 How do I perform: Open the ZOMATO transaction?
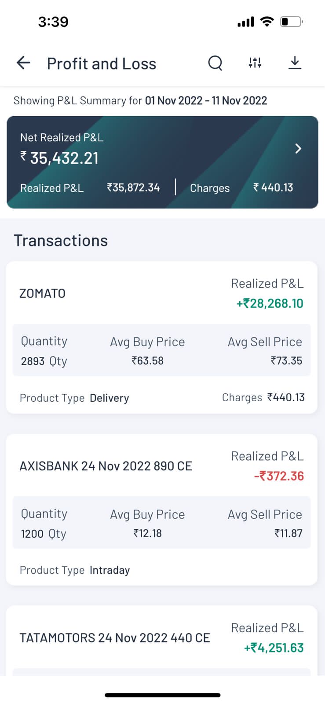43,293
